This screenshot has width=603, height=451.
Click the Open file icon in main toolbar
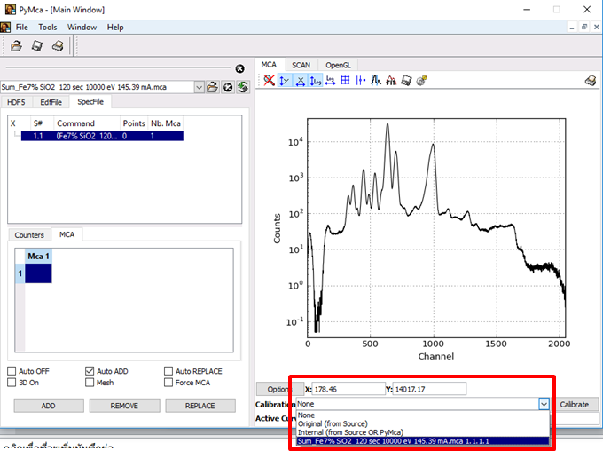click(x=16, y=46)
